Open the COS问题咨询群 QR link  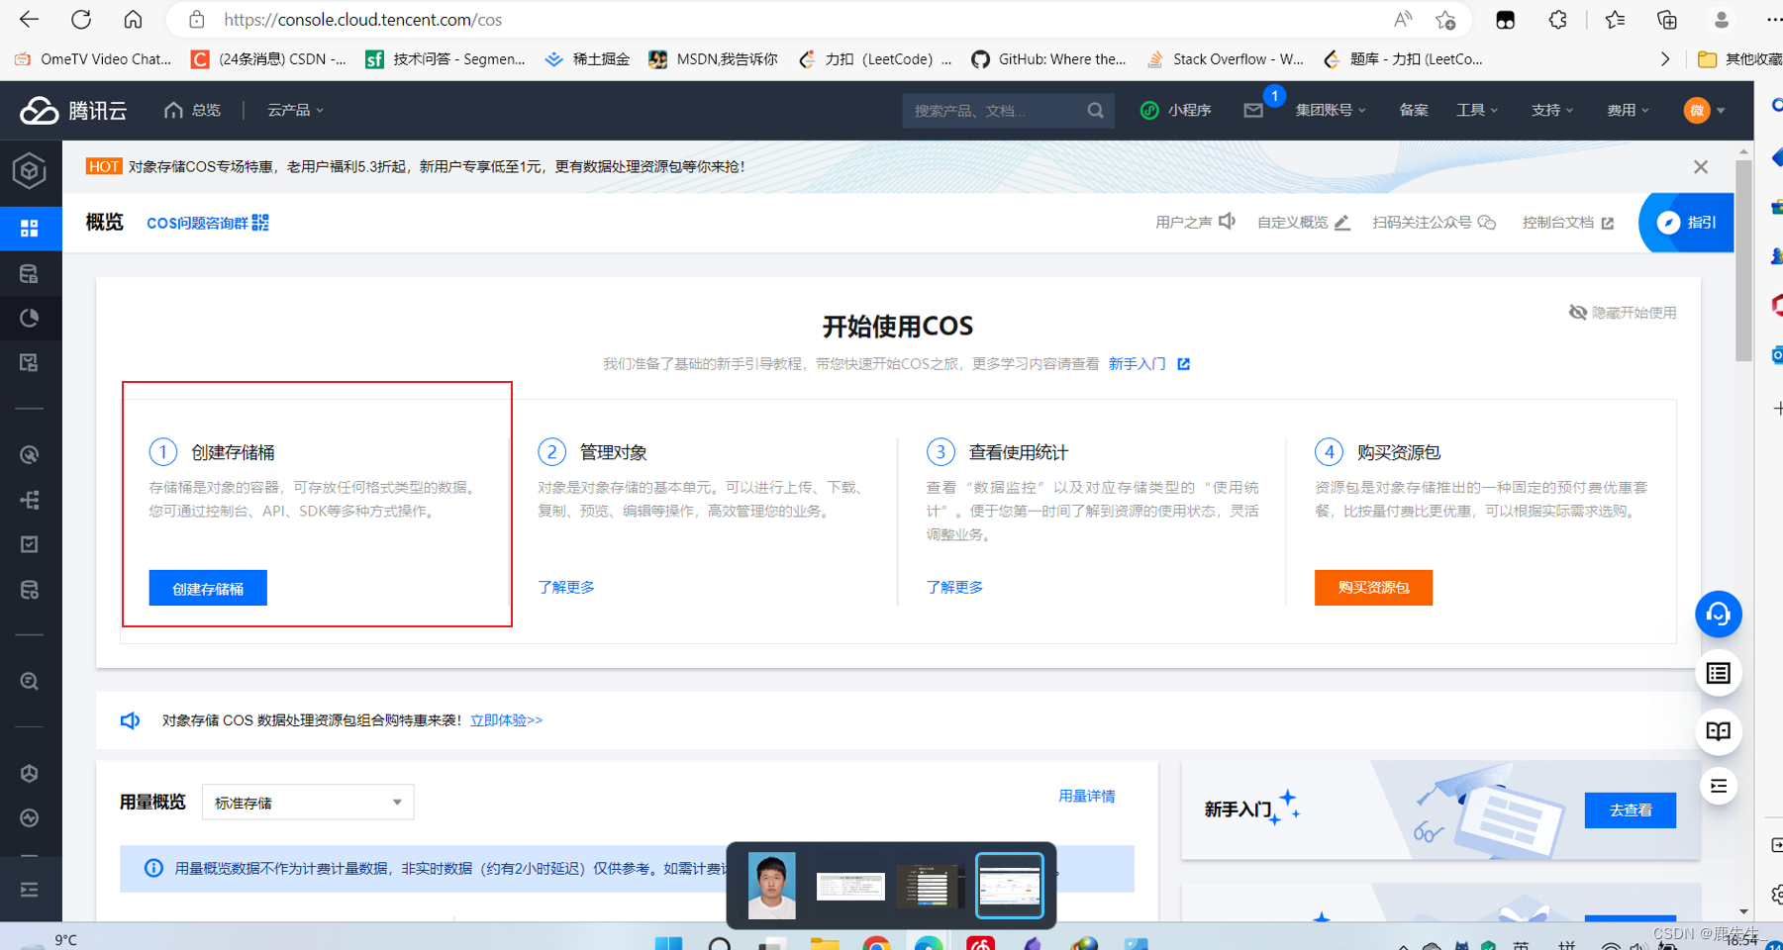(x=208, y=223)
